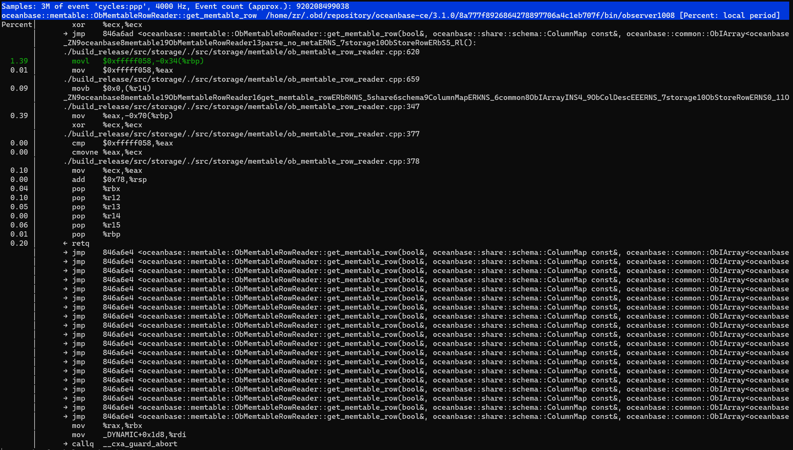Select the mov %ecx,%eax instruction
The height and width of the screenshot is (450, 793).
pos(107,170)
